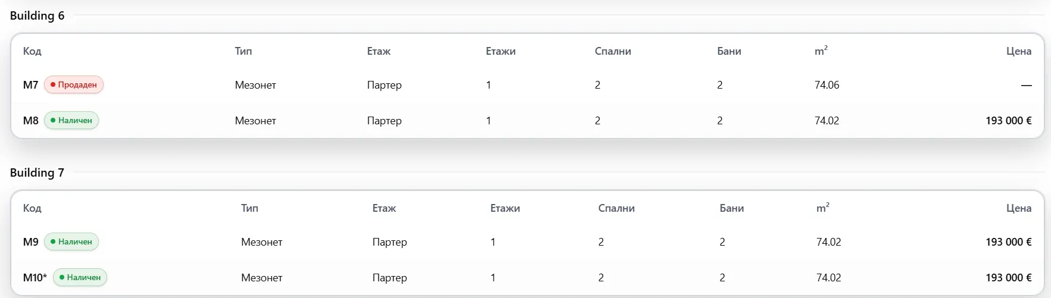Click the Building 6 heading

pyautogui.click(x=37, y=15)
